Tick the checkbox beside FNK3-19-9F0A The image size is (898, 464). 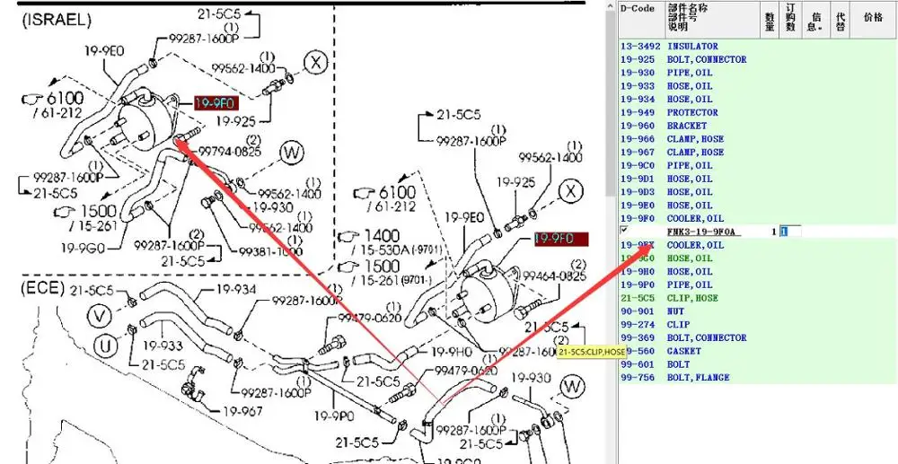[624, 230]
